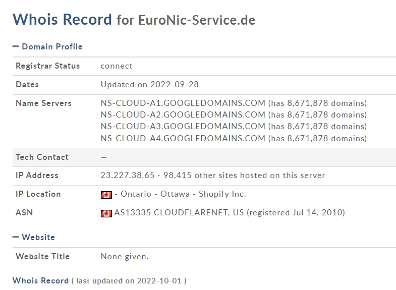
Task: Click the 'None given.' website title value
Action: (125, 256)
